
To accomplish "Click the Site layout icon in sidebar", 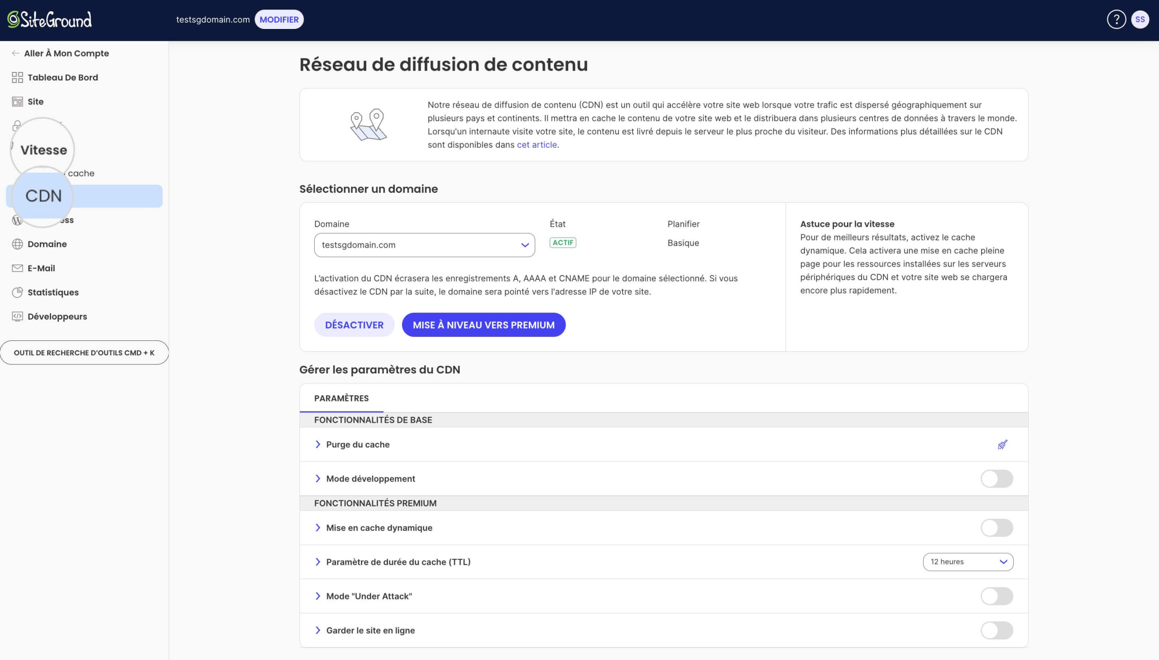I will [x=17, y=101].
